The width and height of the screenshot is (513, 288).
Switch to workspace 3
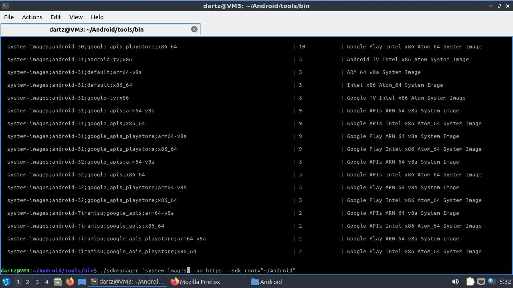(x=37, y=282)
